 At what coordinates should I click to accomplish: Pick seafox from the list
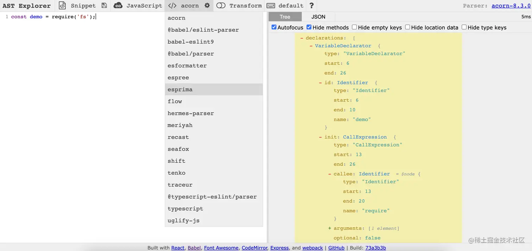coord(214,149)
